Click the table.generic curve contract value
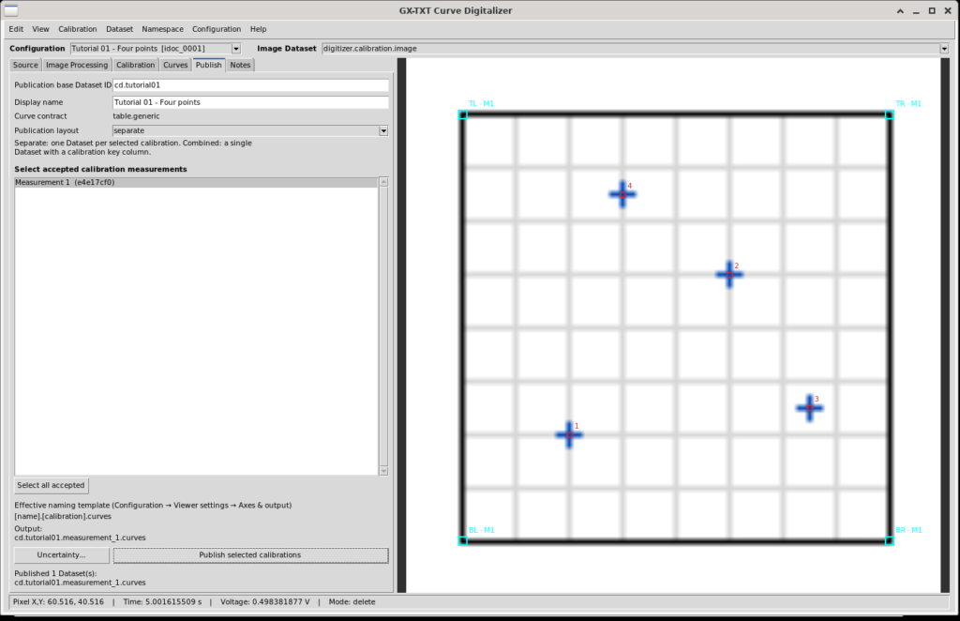Image resolution: width=960 pixels, height=621 pixels. (137, 116)
